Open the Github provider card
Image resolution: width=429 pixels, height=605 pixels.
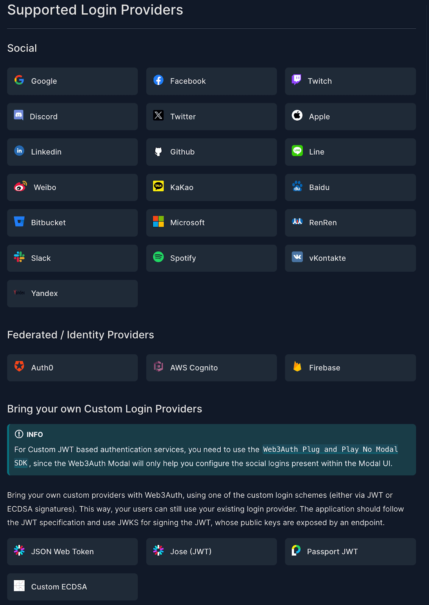pos(211,152)
